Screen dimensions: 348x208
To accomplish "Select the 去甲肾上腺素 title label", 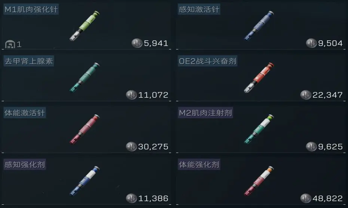I will [x=29, y=61].
